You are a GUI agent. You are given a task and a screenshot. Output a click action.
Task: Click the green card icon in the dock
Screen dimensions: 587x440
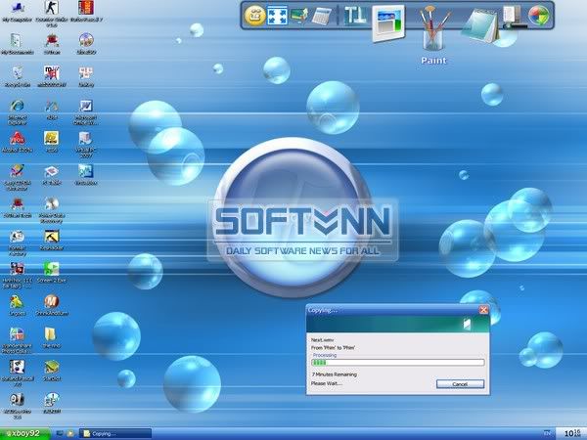click(299, 16)
